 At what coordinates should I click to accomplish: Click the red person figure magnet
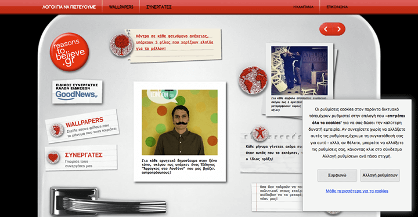click(260, 133)
